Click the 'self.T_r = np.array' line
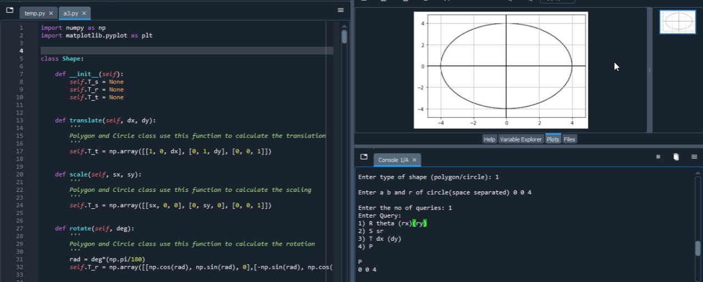 (x=201, y=266)
